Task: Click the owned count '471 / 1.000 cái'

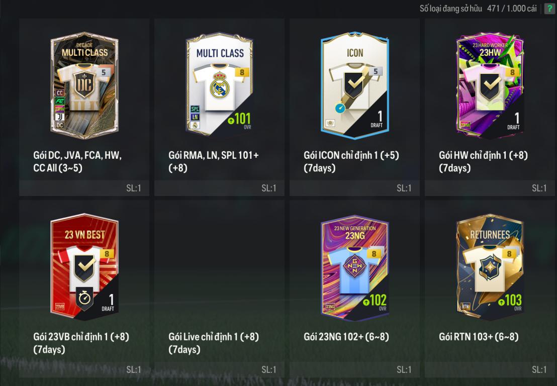Action: [512, 9]
